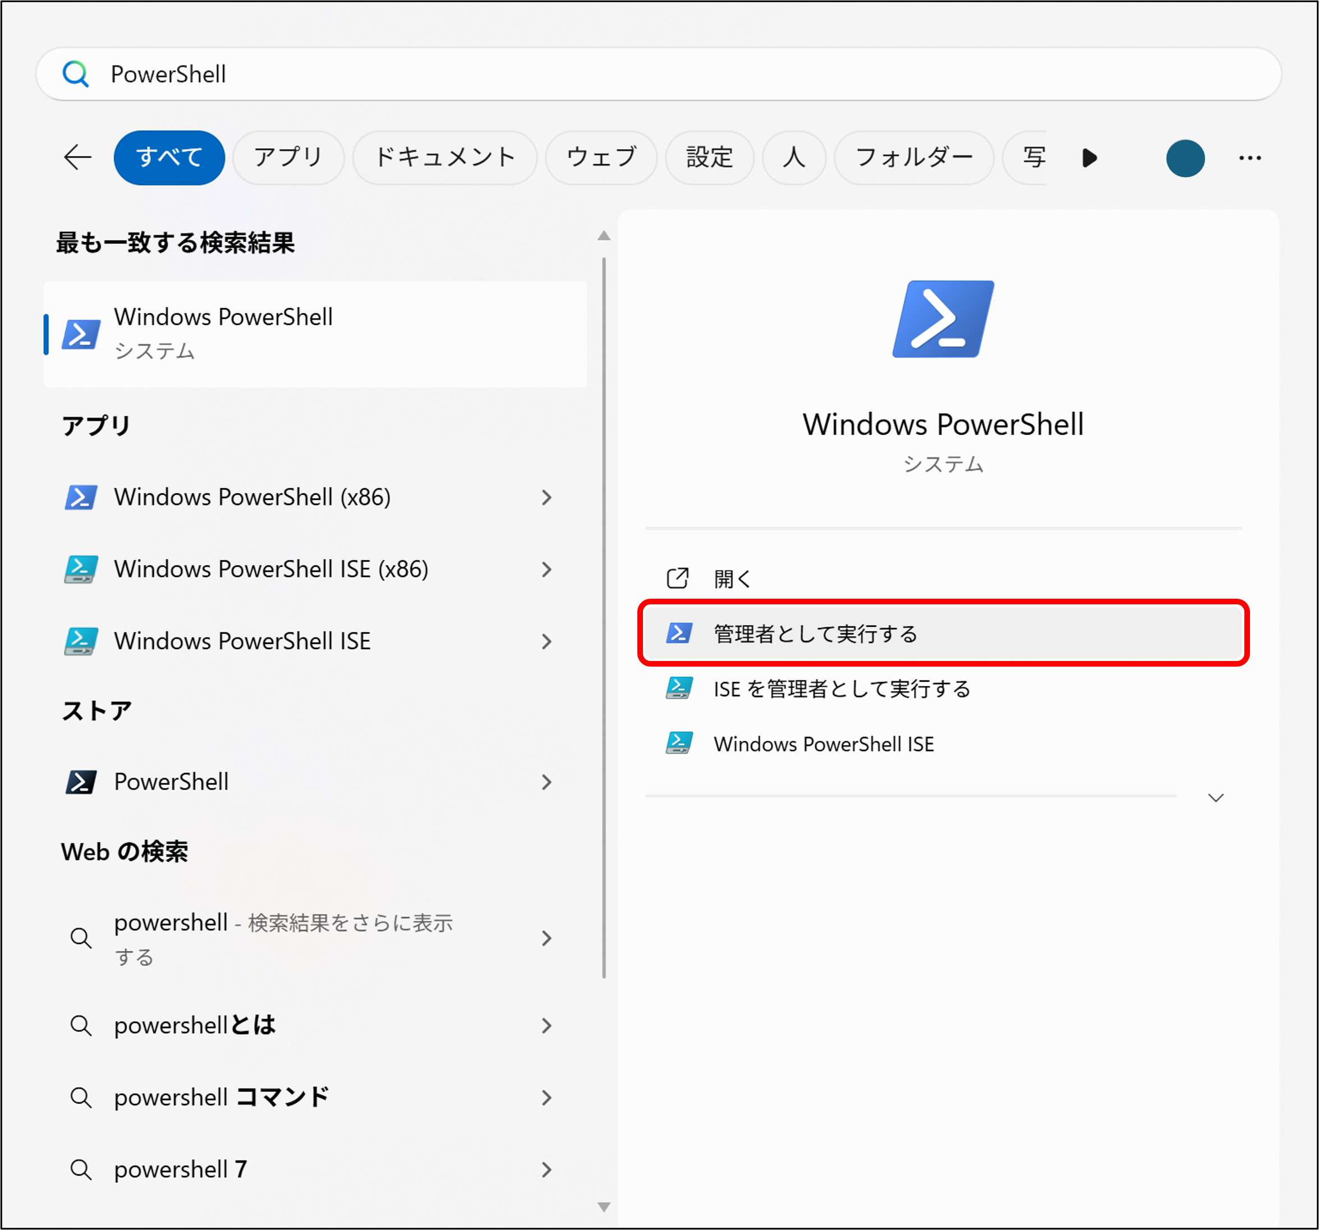Run 管理者として実行する option
Viewport: 1319px width, 1230px height.
[815, 634]
